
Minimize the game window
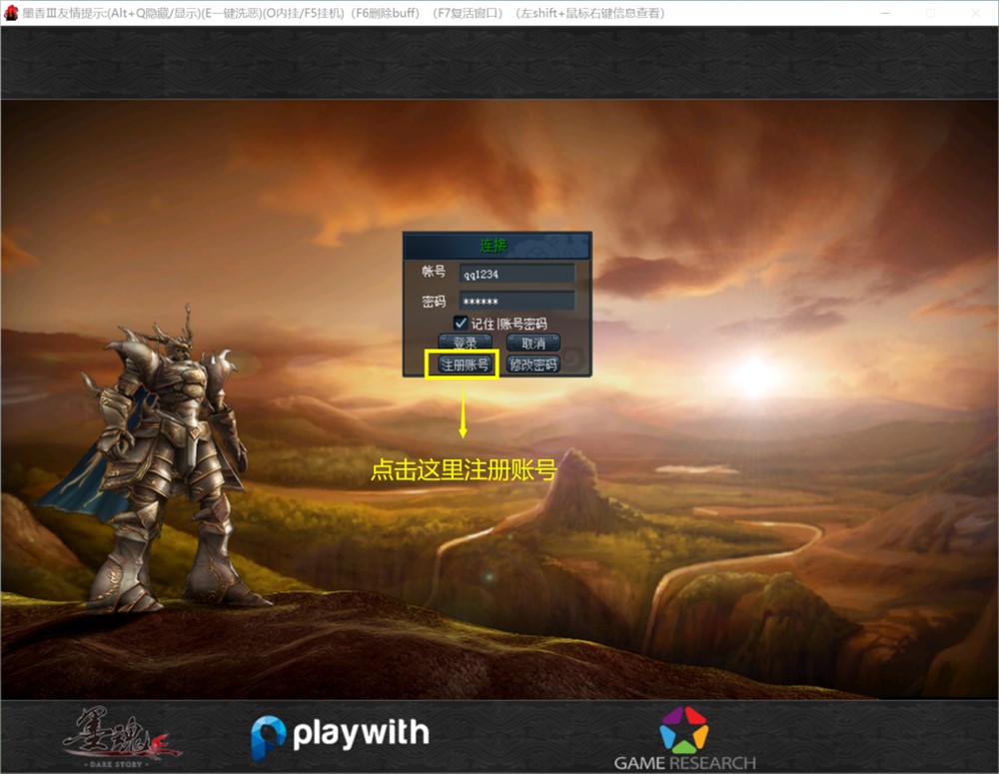885,13
